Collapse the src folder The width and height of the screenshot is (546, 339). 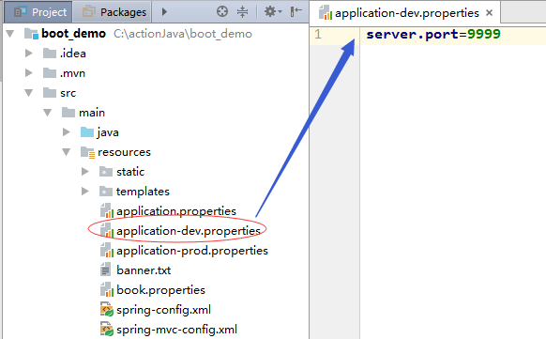coord(29,93)
